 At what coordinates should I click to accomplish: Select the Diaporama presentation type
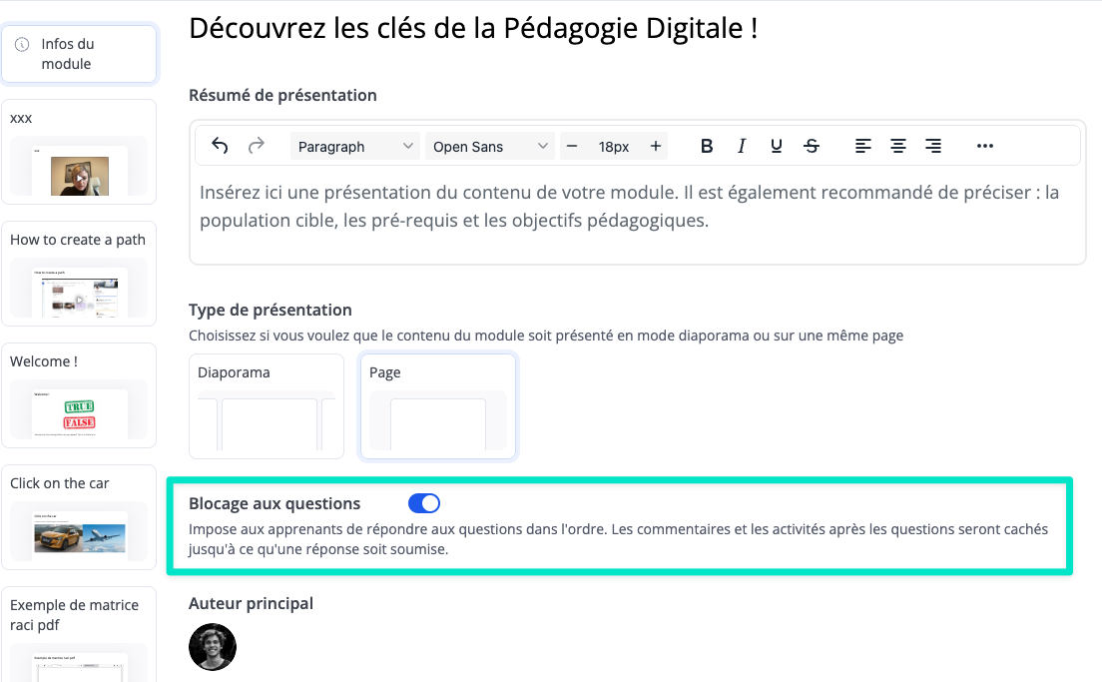(x=267, y=405)
